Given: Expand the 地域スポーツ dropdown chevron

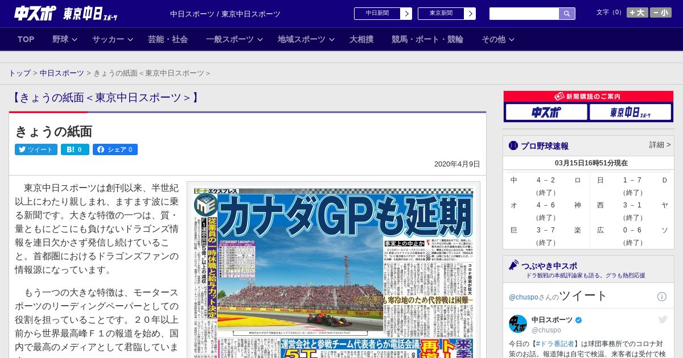Looking at the screenshot, I should click(x=332, y=40).
